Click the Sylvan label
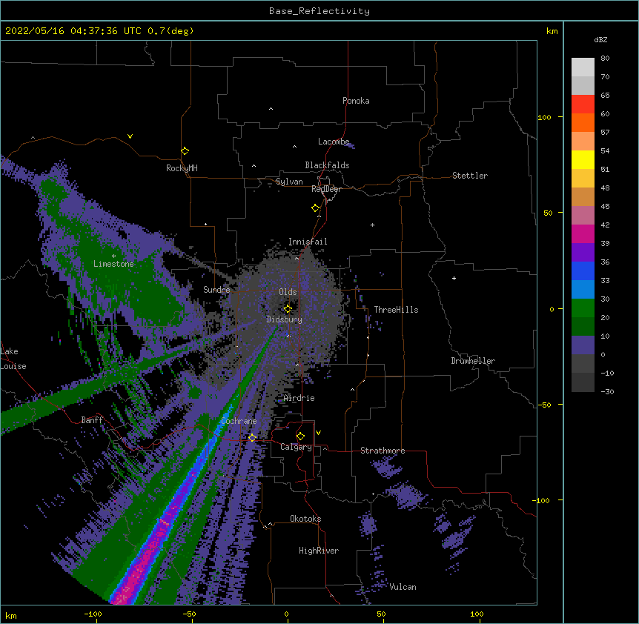This screenshot has width=639, height=624. coord(289,182)
